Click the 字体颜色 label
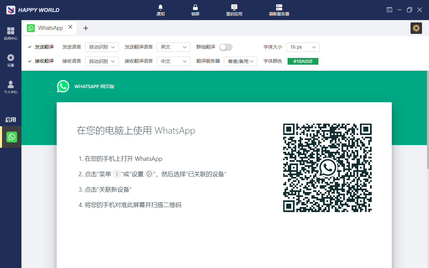This screenshot has height=268, width=429. pos(273,61)
